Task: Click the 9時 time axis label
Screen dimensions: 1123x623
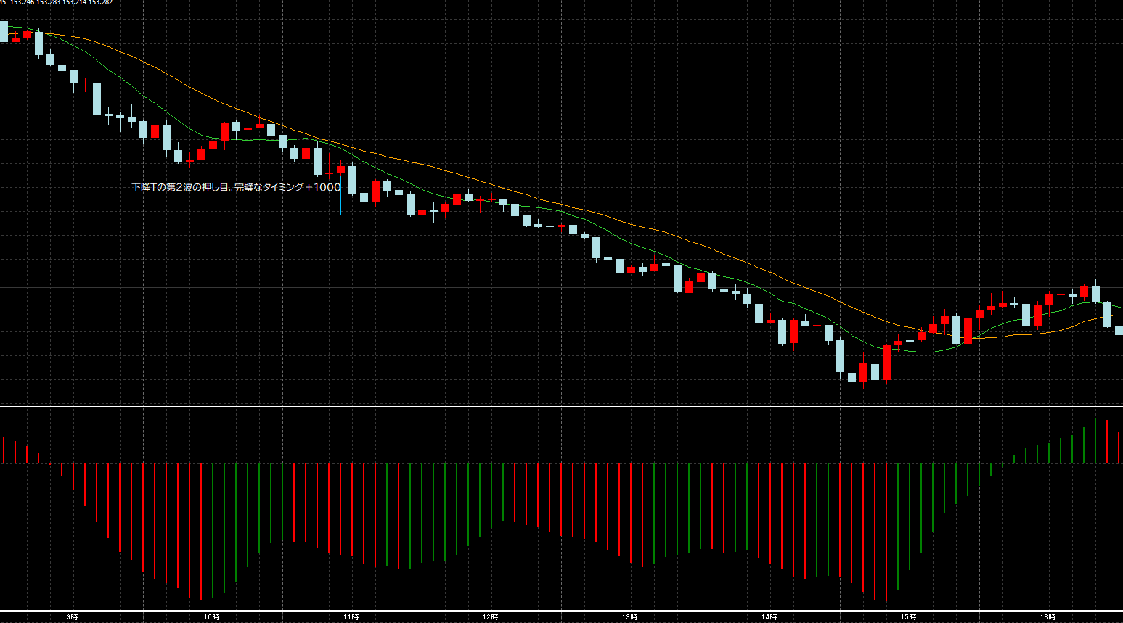Action: pyautogui.click(x=72, y=617)
